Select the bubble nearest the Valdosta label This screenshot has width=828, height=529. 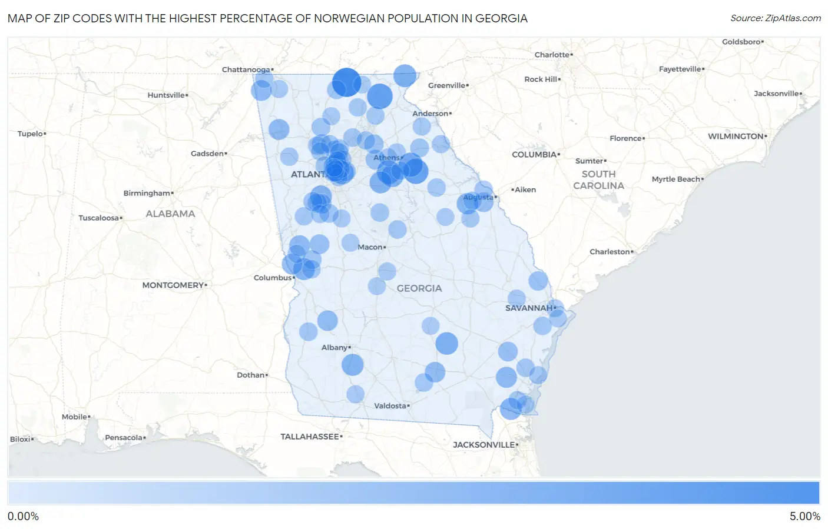coord(424,382)
